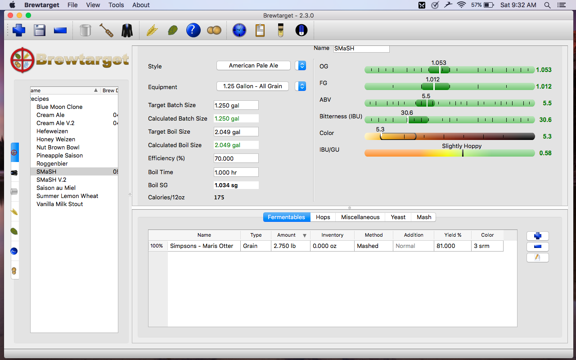
Task: Click the recipe Name field containing SMaSH
Action: point(361,48)
